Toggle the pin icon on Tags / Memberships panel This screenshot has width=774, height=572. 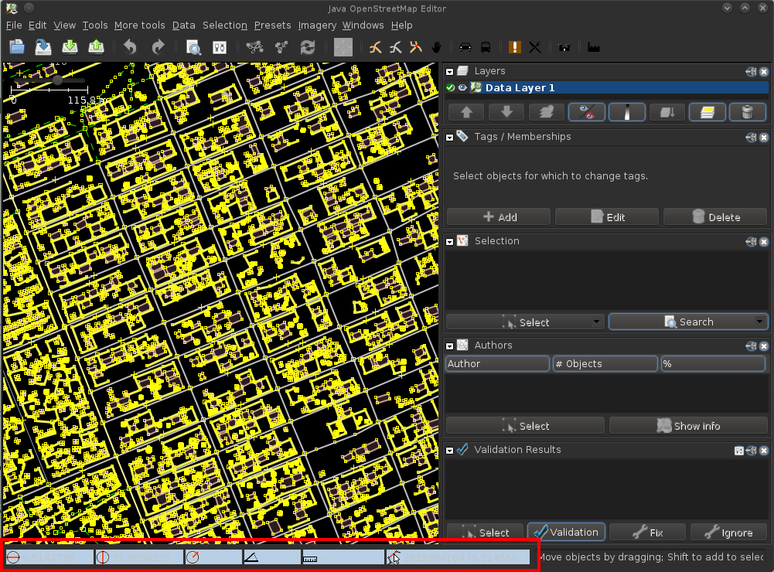pyautogui.click(x=751, y=137)
